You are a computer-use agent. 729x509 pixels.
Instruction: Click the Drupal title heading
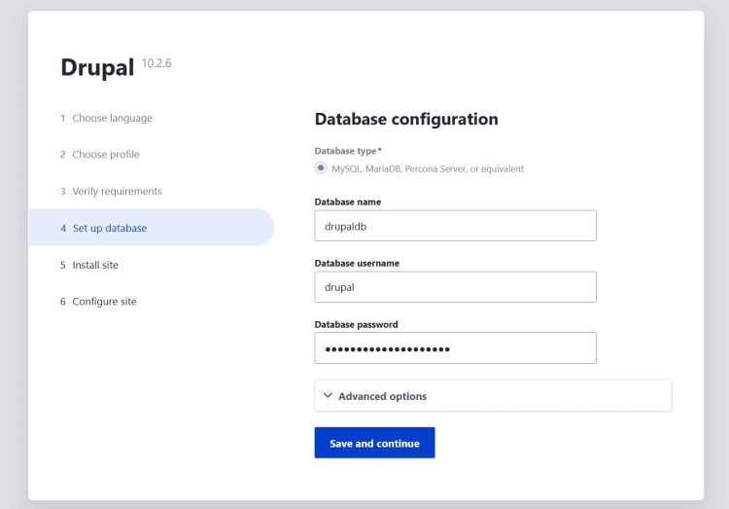[x=97, y=67]
